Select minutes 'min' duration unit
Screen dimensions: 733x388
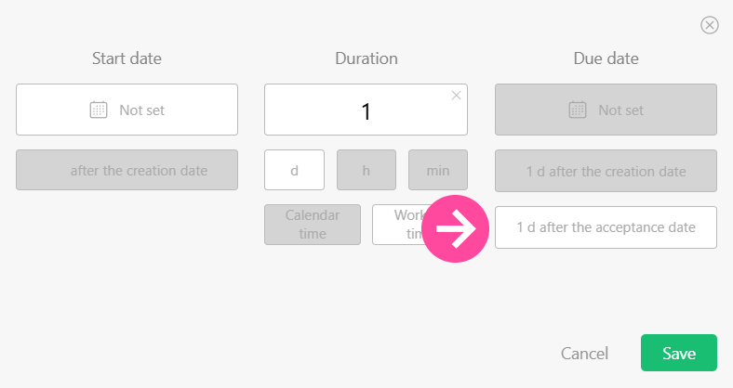tap(438, 171)
